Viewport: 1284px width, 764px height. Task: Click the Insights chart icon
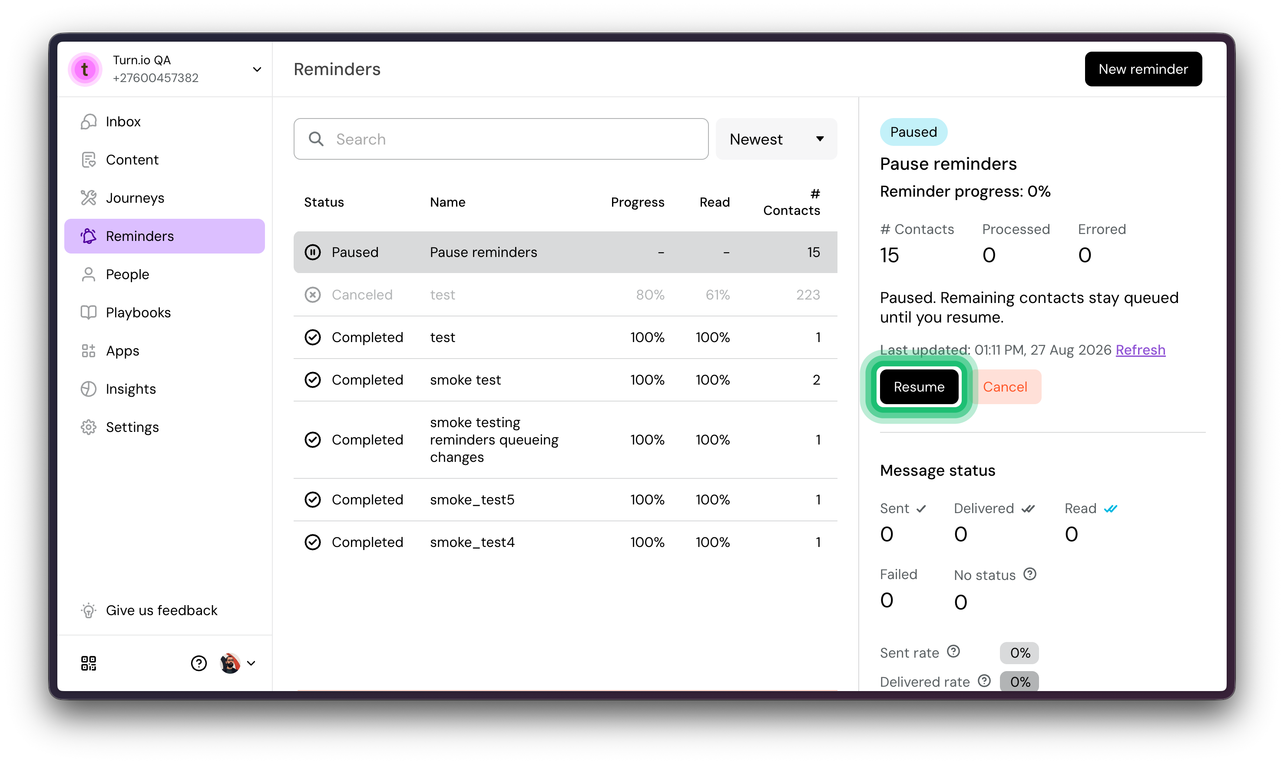[x=89, y=389]
